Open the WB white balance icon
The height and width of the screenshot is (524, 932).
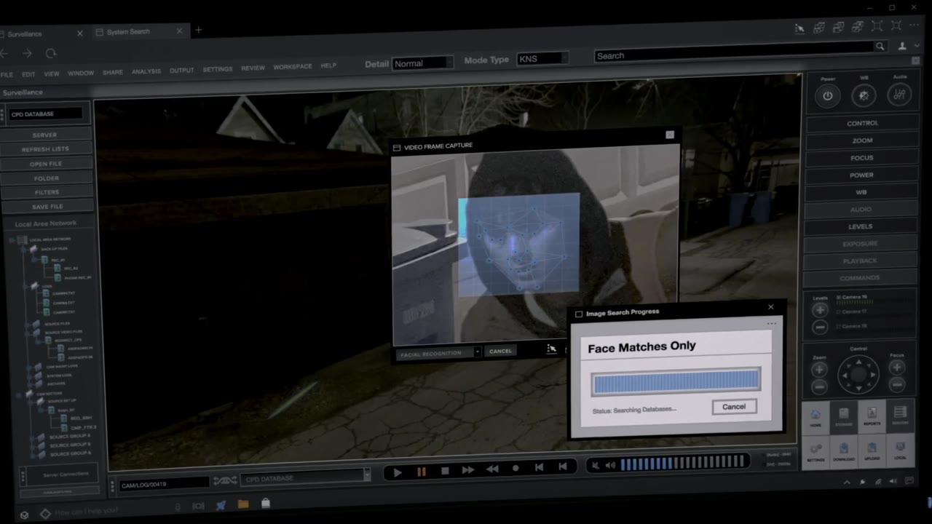click(x=864, y=95)
